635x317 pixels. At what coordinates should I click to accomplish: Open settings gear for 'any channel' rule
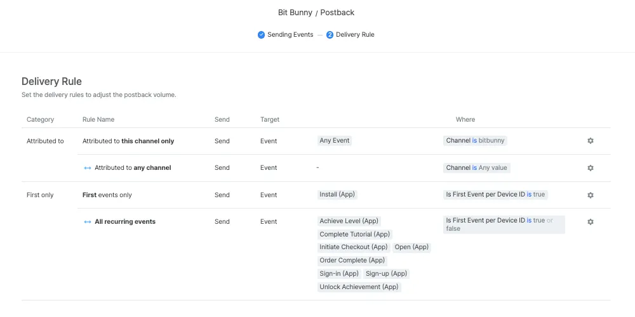click(x=590, y=168)
